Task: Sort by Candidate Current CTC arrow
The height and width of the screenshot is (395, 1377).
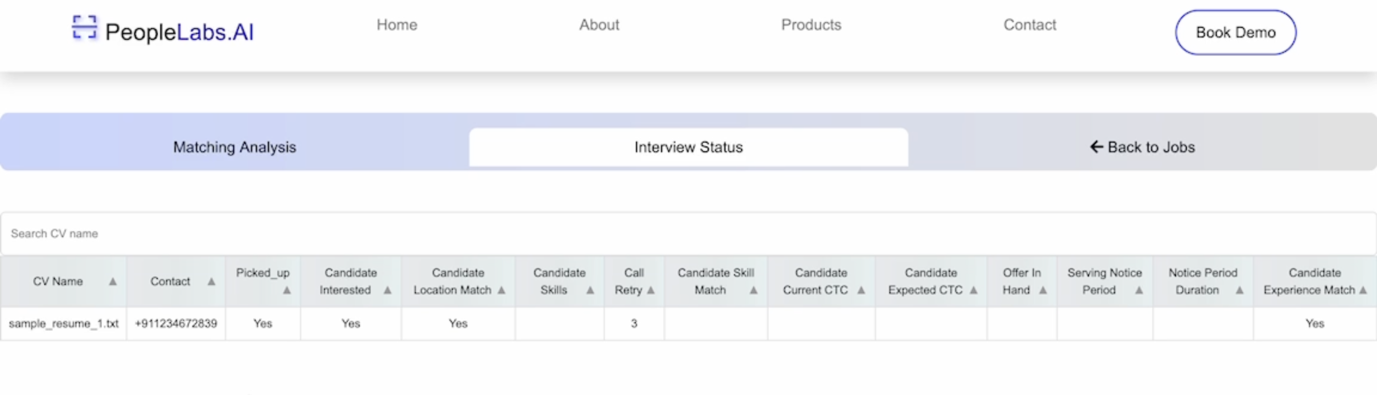Action: (861, 290)
